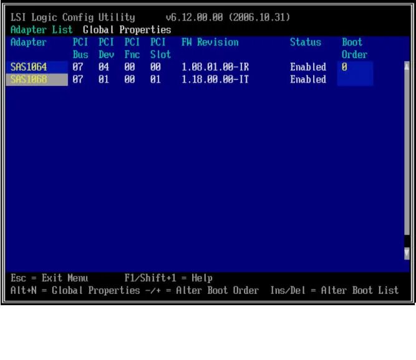Click PCI Bus value 07 for SAS1064

[78, 67]
